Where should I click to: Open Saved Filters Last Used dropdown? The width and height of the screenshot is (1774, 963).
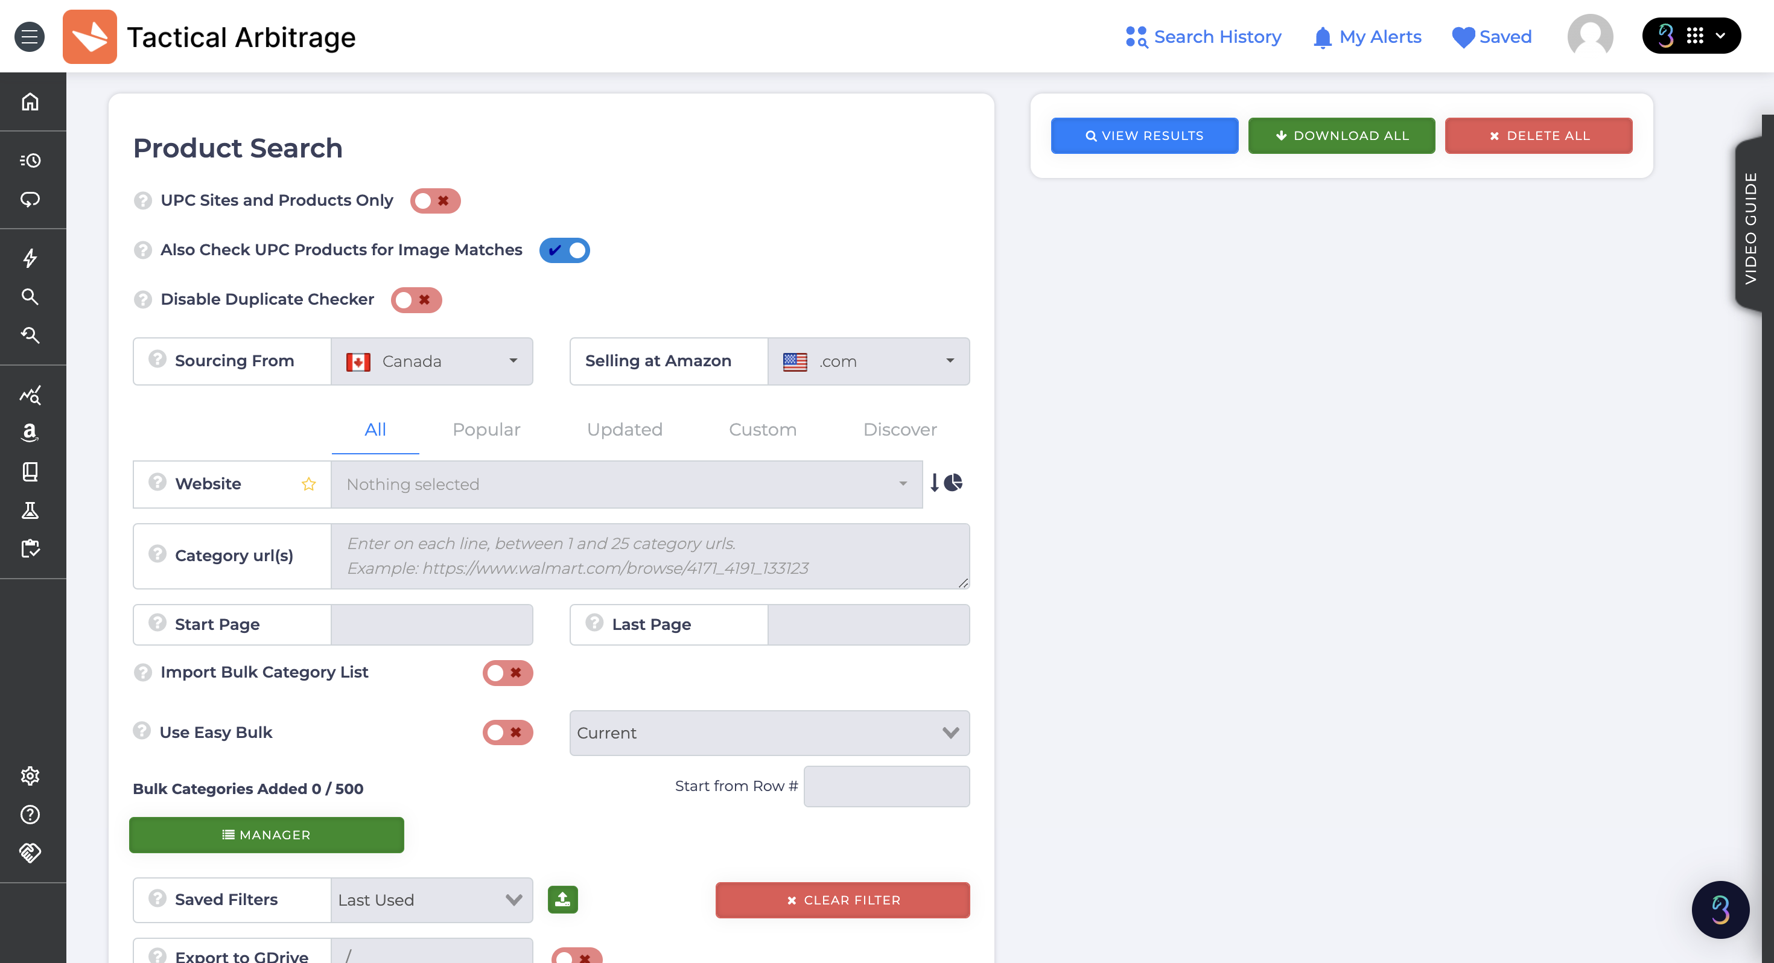click(432, 900)
